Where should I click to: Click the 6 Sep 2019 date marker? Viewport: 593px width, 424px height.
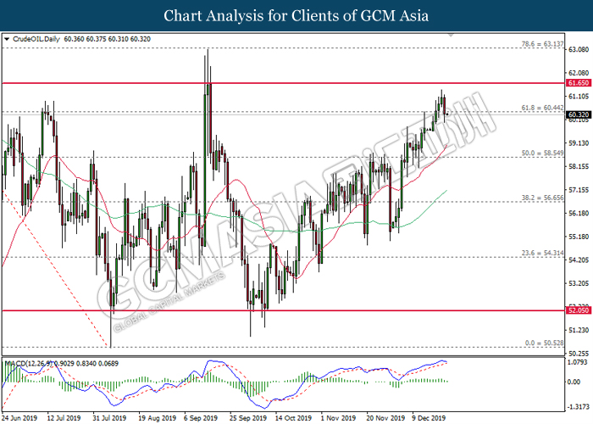coord(202,418)
